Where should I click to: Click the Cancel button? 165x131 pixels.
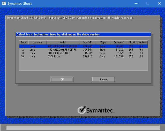point(103,79)
